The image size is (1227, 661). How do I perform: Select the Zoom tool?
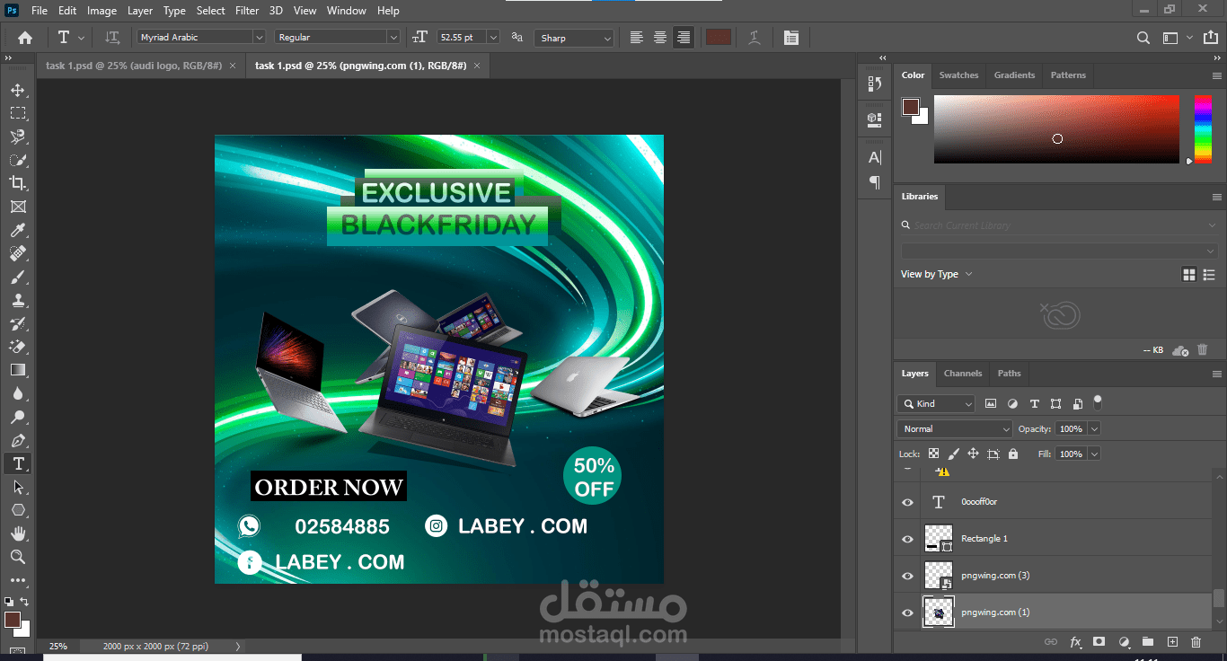point(17,557)
